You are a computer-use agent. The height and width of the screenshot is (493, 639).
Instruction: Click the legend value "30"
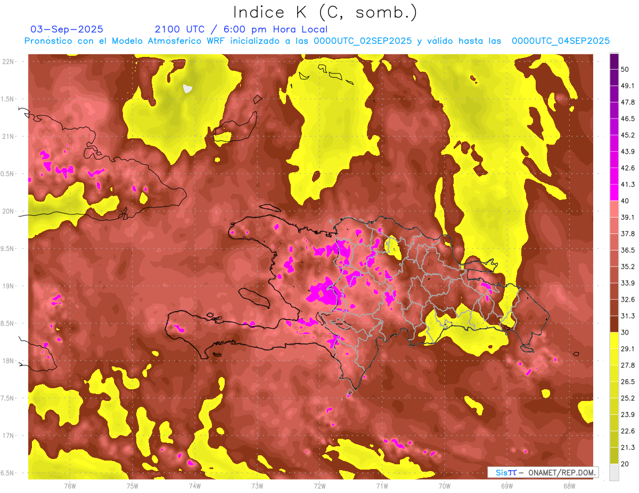(625, 332)
